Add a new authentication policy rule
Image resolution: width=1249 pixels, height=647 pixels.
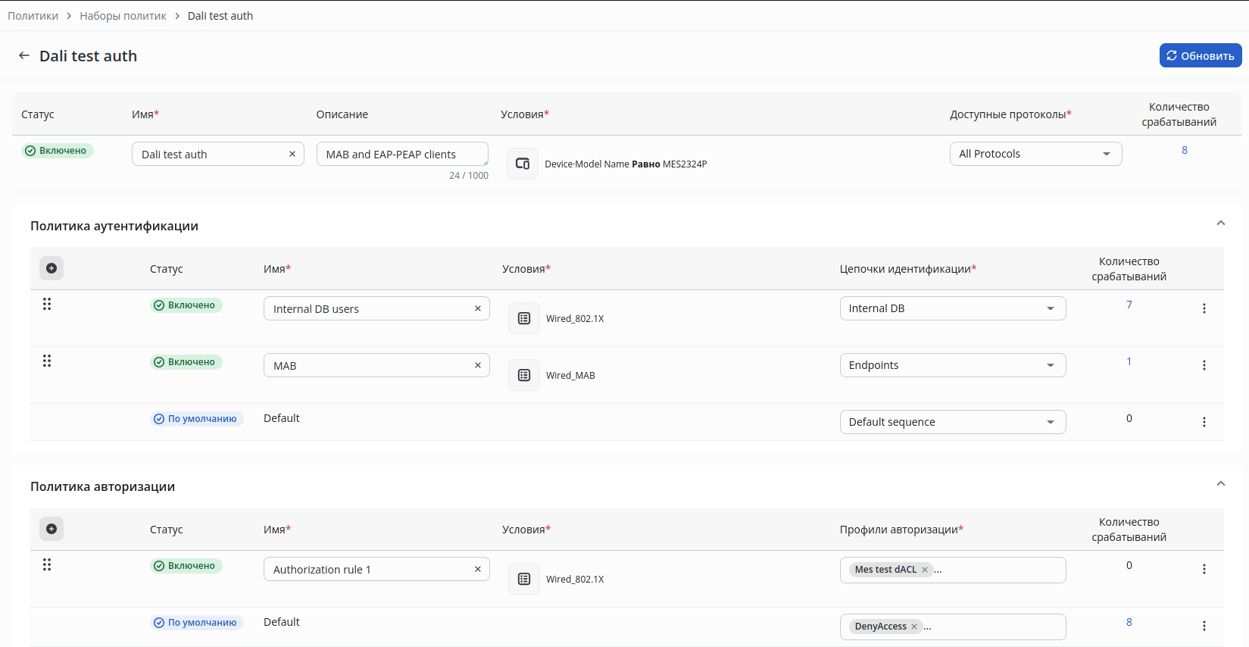52,268
